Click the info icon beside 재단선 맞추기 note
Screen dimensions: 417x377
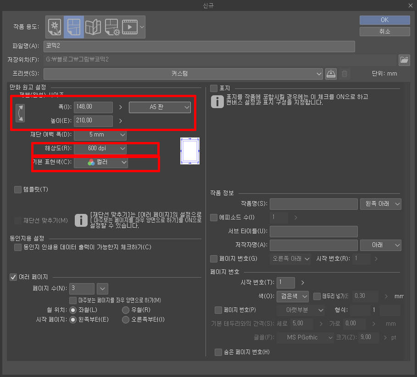81,220
